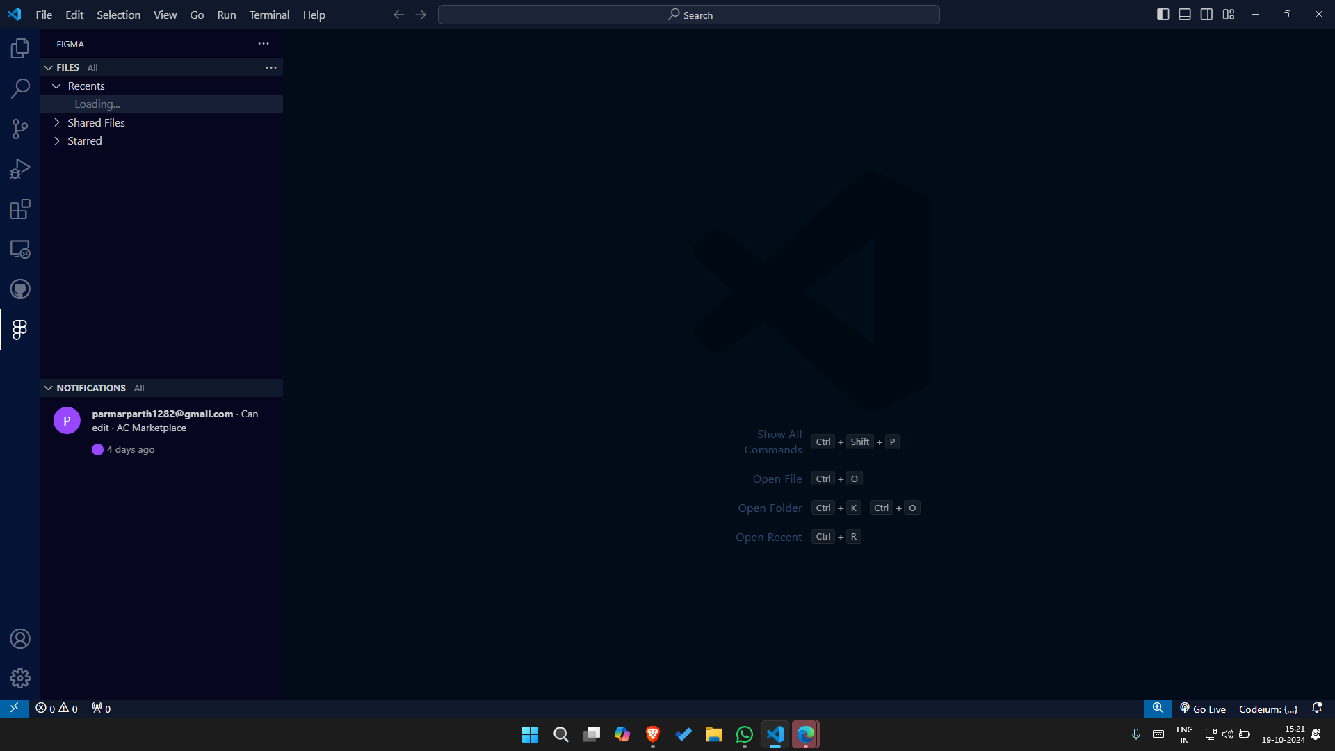1335x751 pixels.
Task: Open WhatsApp from the taskbar
Action: click(x=745, y=734)
